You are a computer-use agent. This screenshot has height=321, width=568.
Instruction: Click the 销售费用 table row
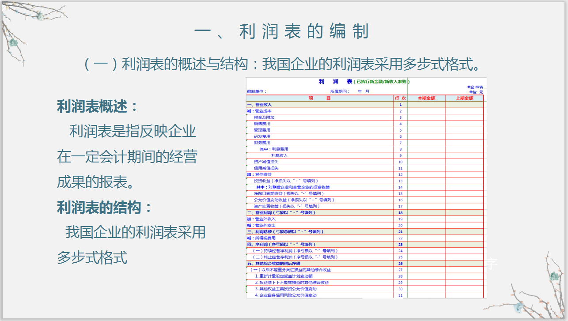(x=274, y=124)
